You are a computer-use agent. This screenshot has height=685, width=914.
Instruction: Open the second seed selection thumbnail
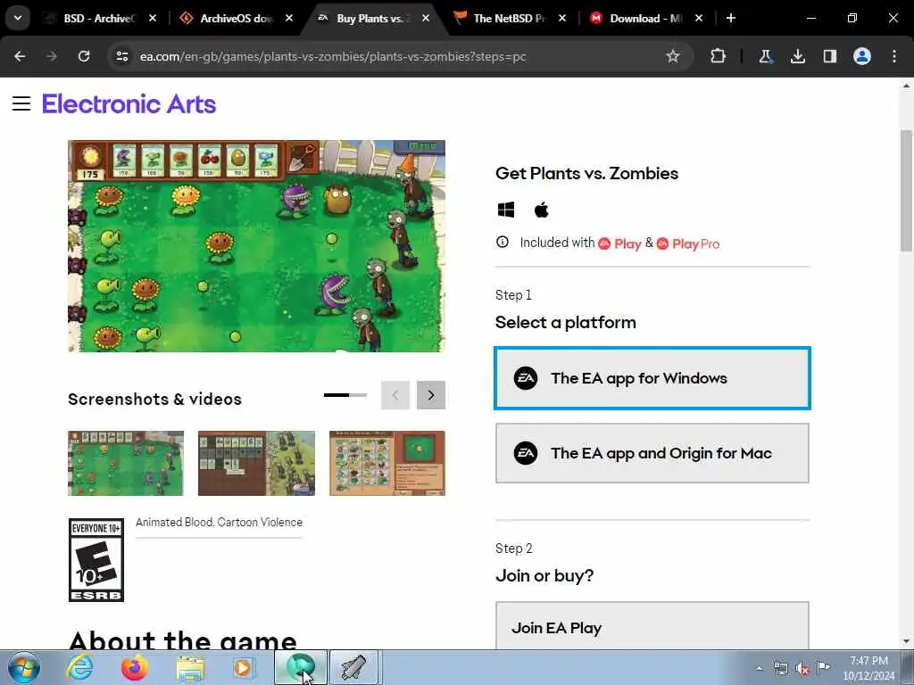pyautogui.click(x=256, y=463)
